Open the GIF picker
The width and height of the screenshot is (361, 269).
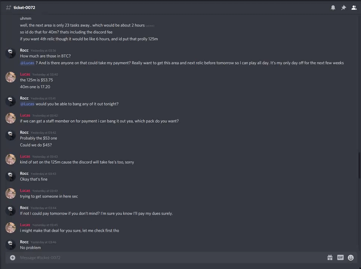point(340,257)
